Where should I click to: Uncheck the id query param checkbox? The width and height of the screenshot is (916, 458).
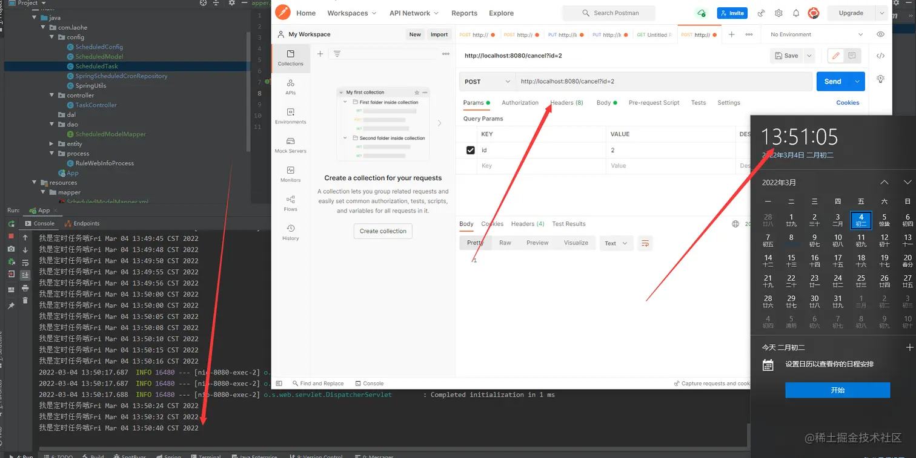471,150
